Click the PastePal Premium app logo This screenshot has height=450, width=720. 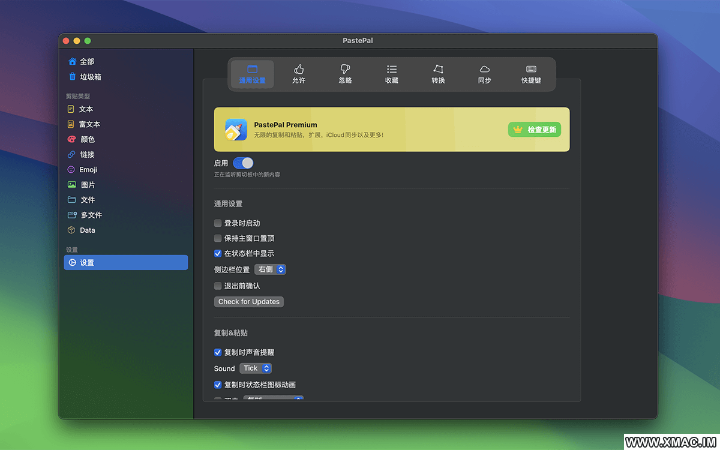(x=236, y=130)
